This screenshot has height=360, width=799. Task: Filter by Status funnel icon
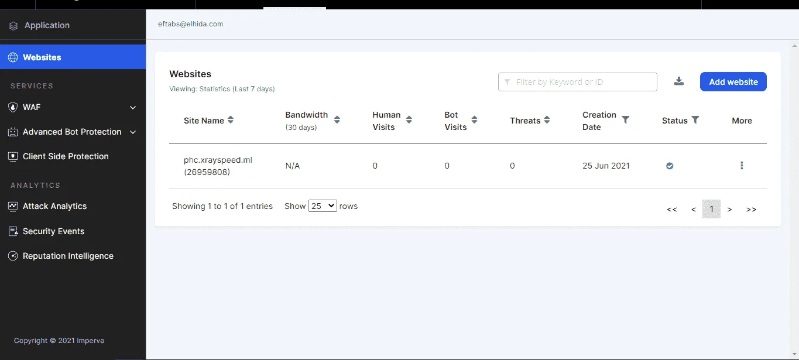pos(695,119)
